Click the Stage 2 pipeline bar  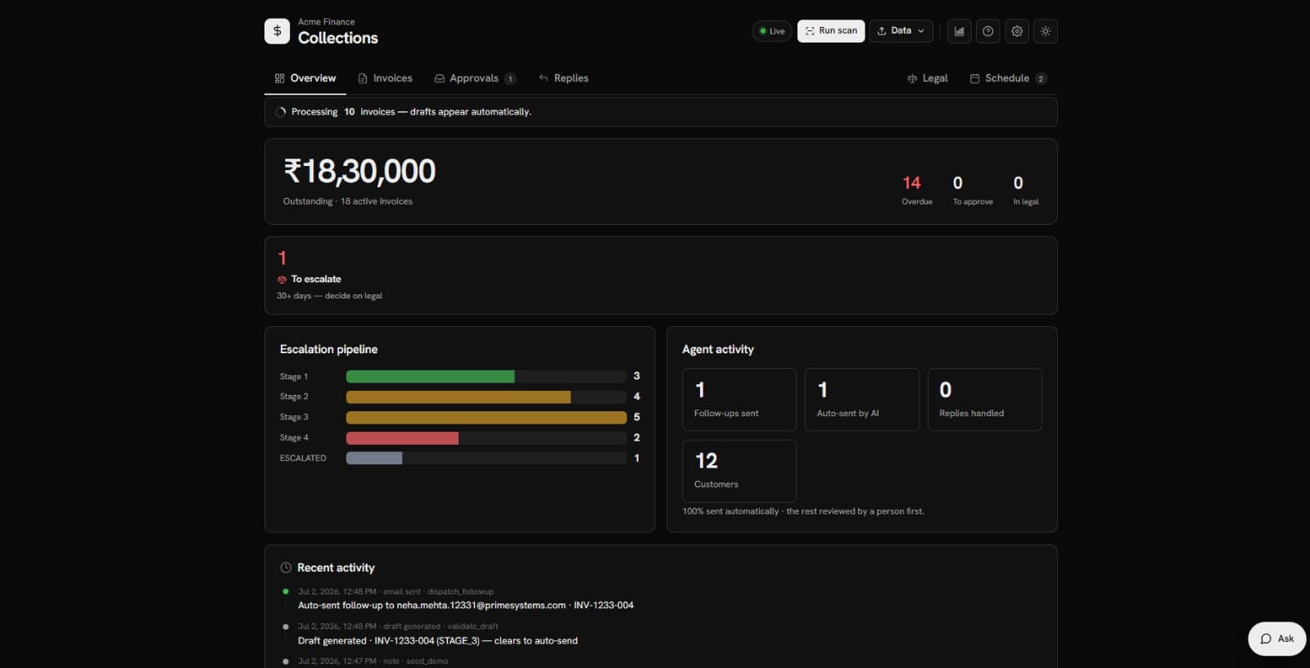click(458, 397)
